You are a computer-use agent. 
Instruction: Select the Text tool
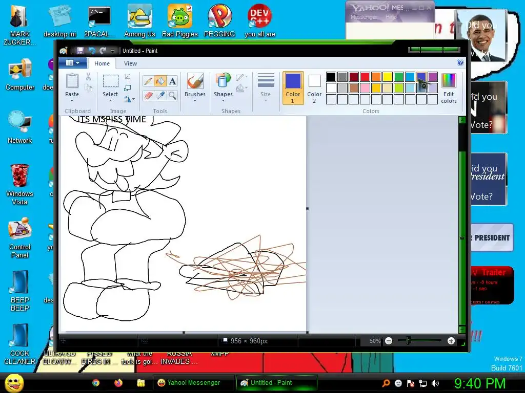172,81
